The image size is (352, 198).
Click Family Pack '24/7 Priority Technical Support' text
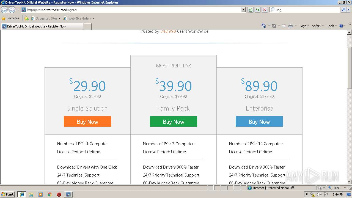point(171,175)
